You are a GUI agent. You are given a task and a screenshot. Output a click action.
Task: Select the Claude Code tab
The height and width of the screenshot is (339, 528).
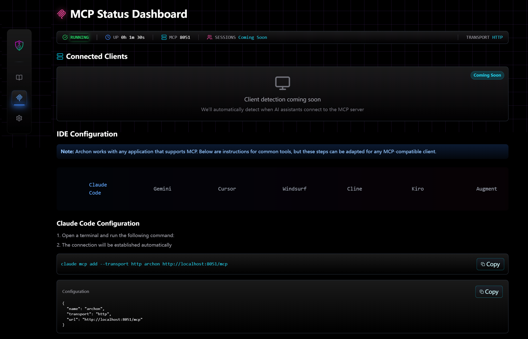(98, 189)
